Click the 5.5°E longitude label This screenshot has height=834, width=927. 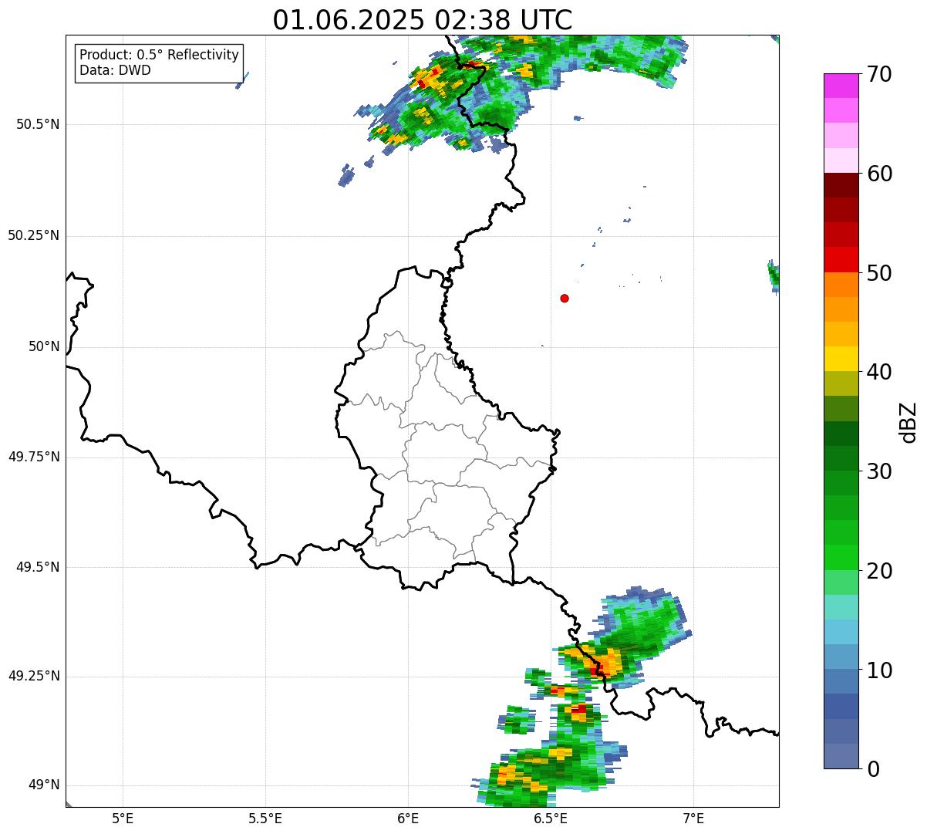click(x=265, y=818)
